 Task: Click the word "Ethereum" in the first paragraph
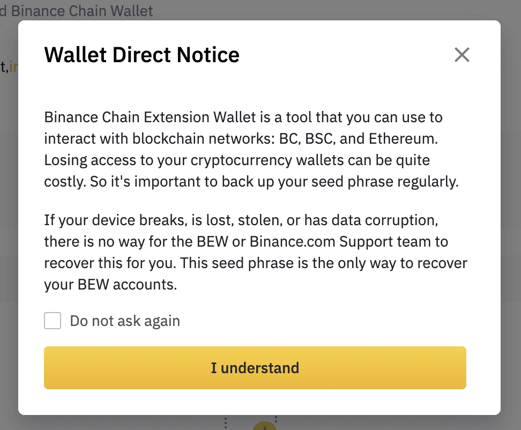pos(403,138)
